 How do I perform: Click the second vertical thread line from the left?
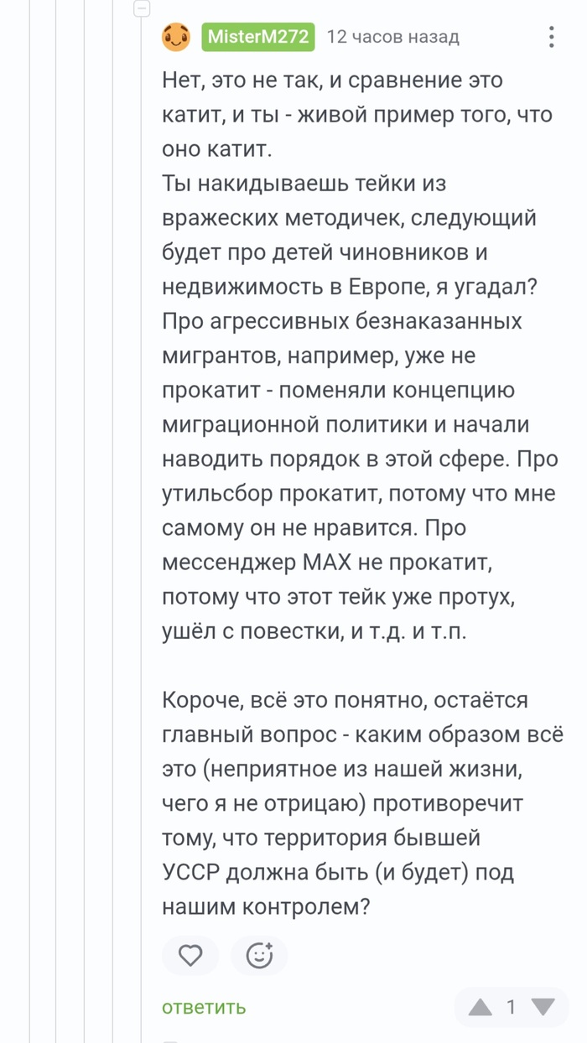[x=57, y=521]
